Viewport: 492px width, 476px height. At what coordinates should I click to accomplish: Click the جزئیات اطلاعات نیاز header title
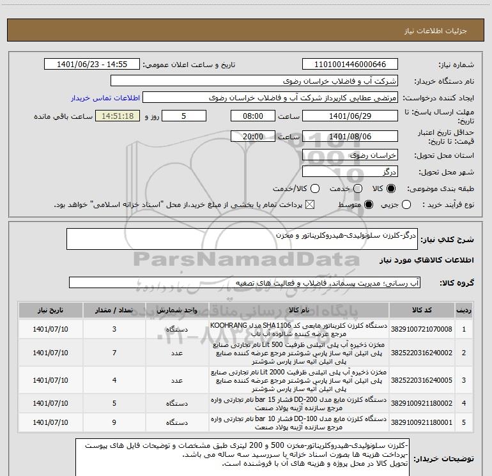(x=436, y=31)
